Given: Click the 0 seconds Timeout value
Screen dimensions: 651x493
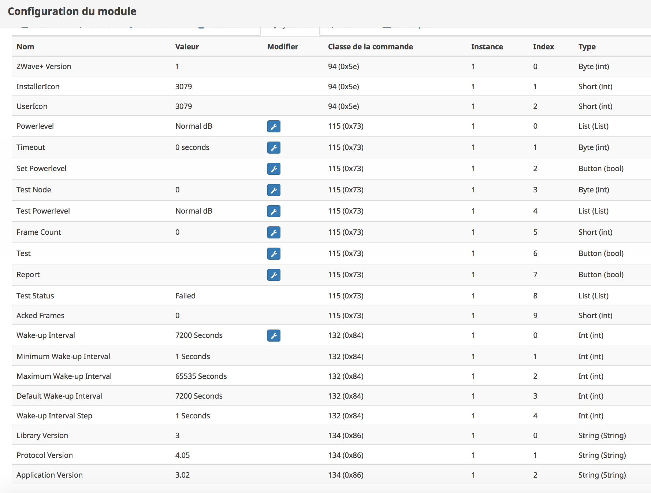Looking at the screenshot, I should [x=192, y=147].
